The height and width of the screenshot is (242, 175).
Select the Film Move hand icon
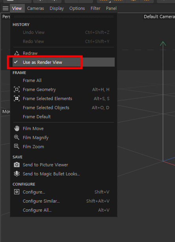point(17,128)
